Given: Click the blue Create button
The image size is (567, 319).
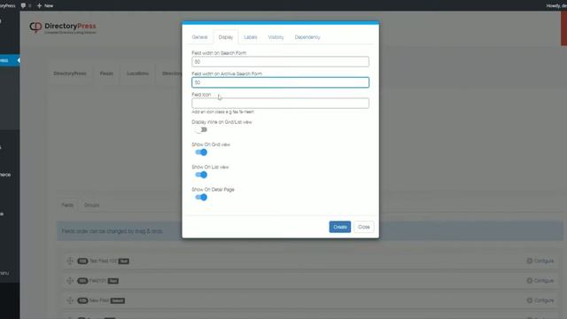Looking at the screenshot, I should [x=340, y=227].
